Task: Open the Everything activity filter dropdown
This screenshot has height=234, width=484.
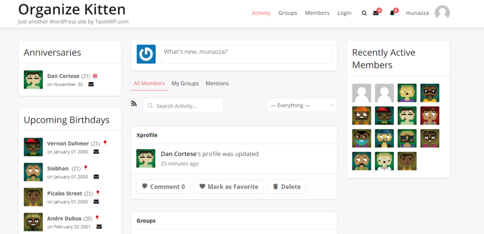Action: (x=302, y=105)
